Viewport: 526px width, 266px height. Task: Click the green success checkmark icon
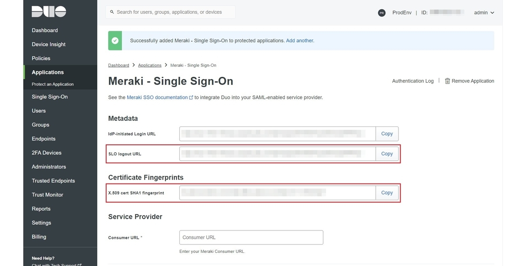115,40
